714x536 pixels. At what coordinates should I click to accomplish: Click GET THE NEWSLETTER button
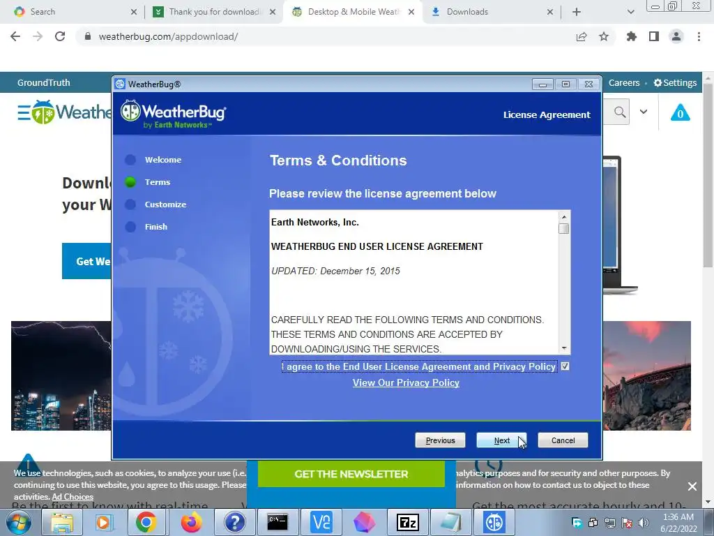351,474
